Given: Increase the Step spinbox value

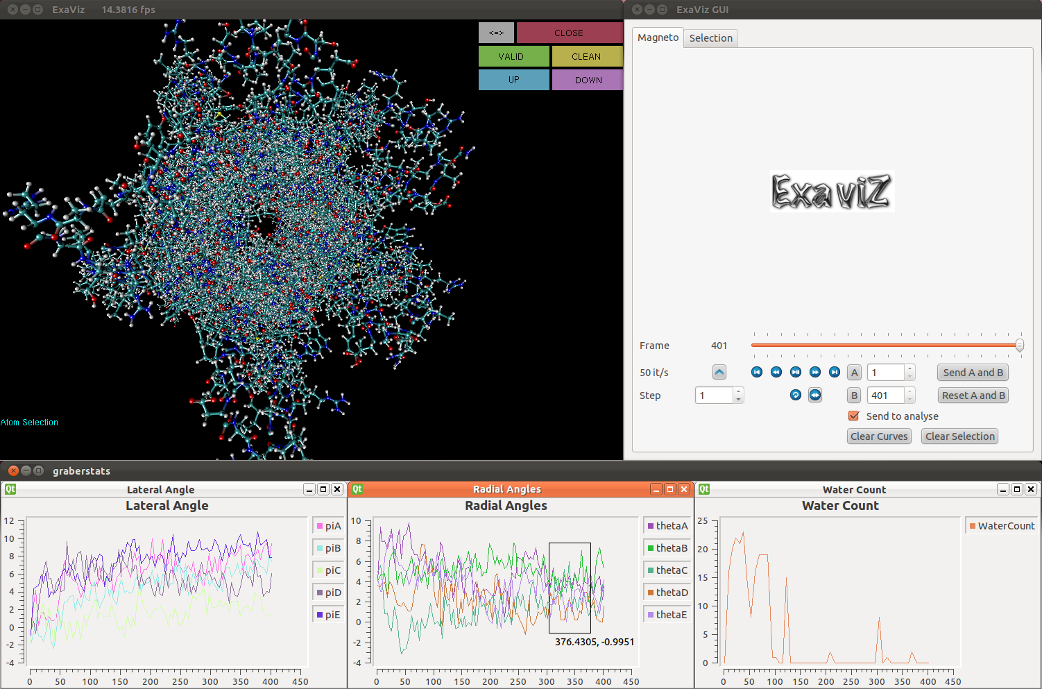Looking at the screenshot, I should [x=739, y=392].
